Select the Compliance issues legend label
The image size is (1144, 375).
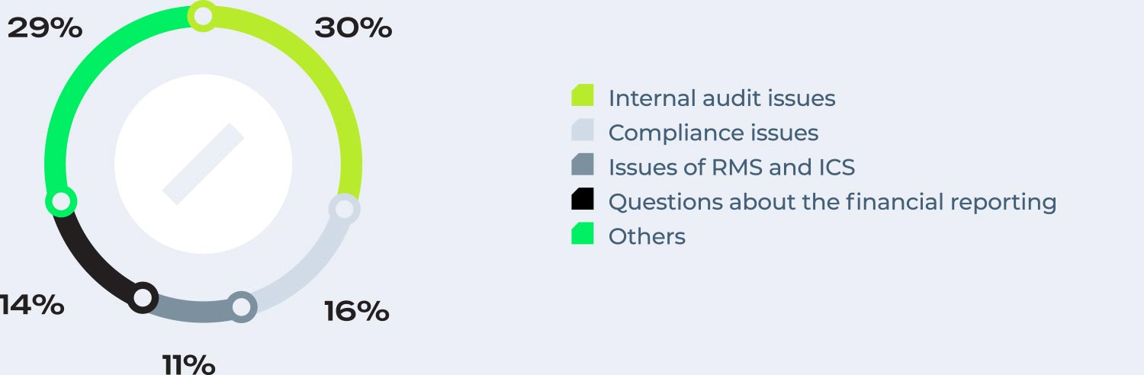[713, 133]
